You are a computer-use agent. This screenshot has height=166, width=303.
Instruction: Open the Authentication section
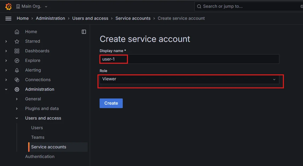40,156
